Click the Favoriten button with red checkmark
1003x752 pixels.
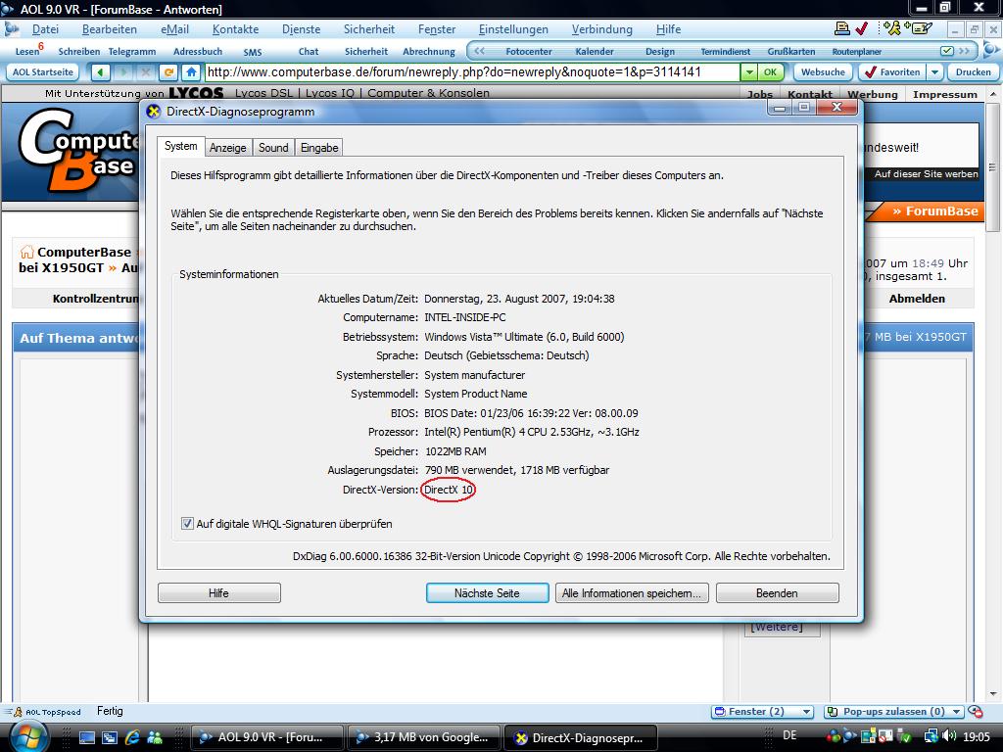point(893,72)
